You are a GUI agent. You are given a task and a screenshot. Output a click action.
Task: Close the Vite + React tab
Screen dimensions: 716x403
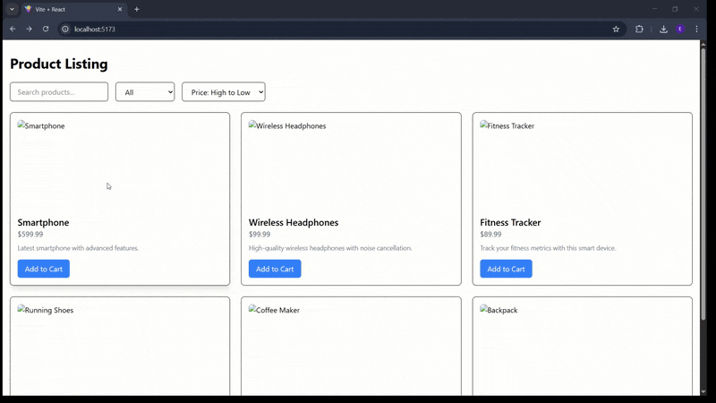click(120, 9)
